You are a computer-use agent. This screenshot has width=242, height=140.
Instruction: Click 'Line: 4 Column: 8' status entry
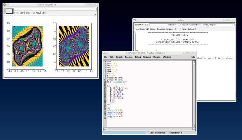click(x=157, y=133)
